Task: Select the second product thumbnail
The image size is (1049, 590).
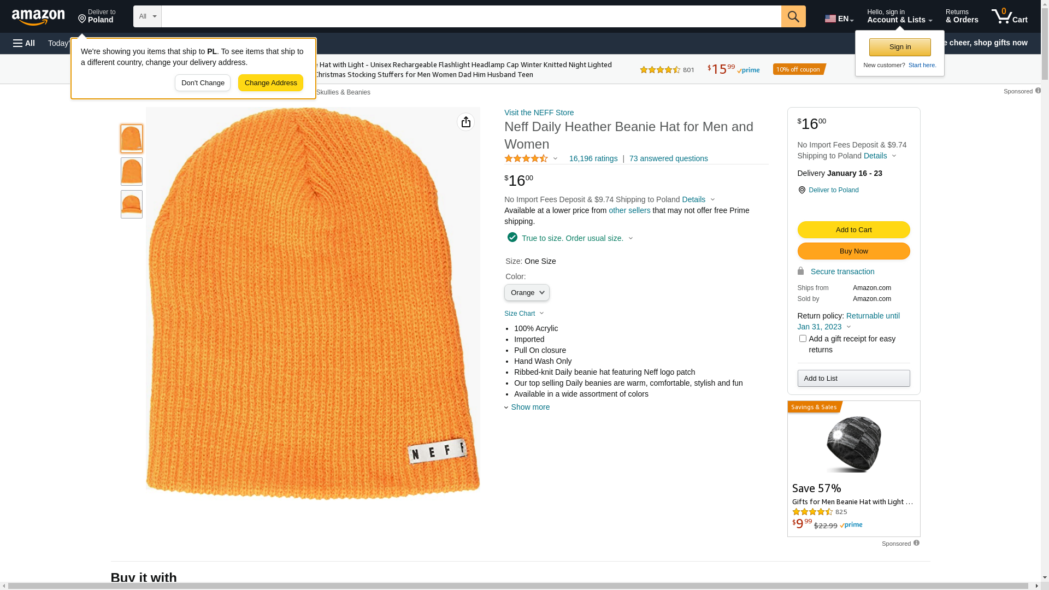Action: 132,172
